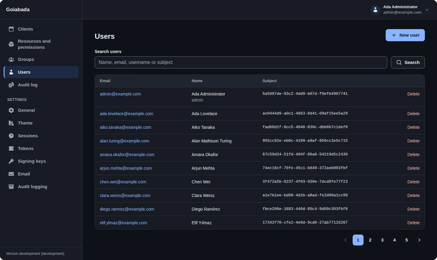Go to page 2 of users
The image size is (437, 260).
[370, 240]
